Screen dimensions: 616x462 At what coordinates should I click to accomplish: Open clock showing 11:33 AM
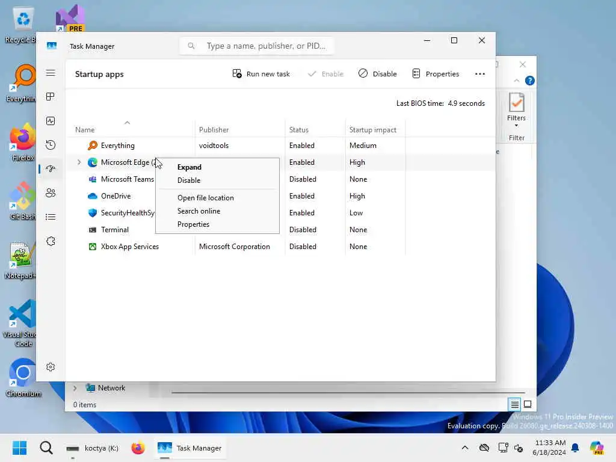coord(549,448)
